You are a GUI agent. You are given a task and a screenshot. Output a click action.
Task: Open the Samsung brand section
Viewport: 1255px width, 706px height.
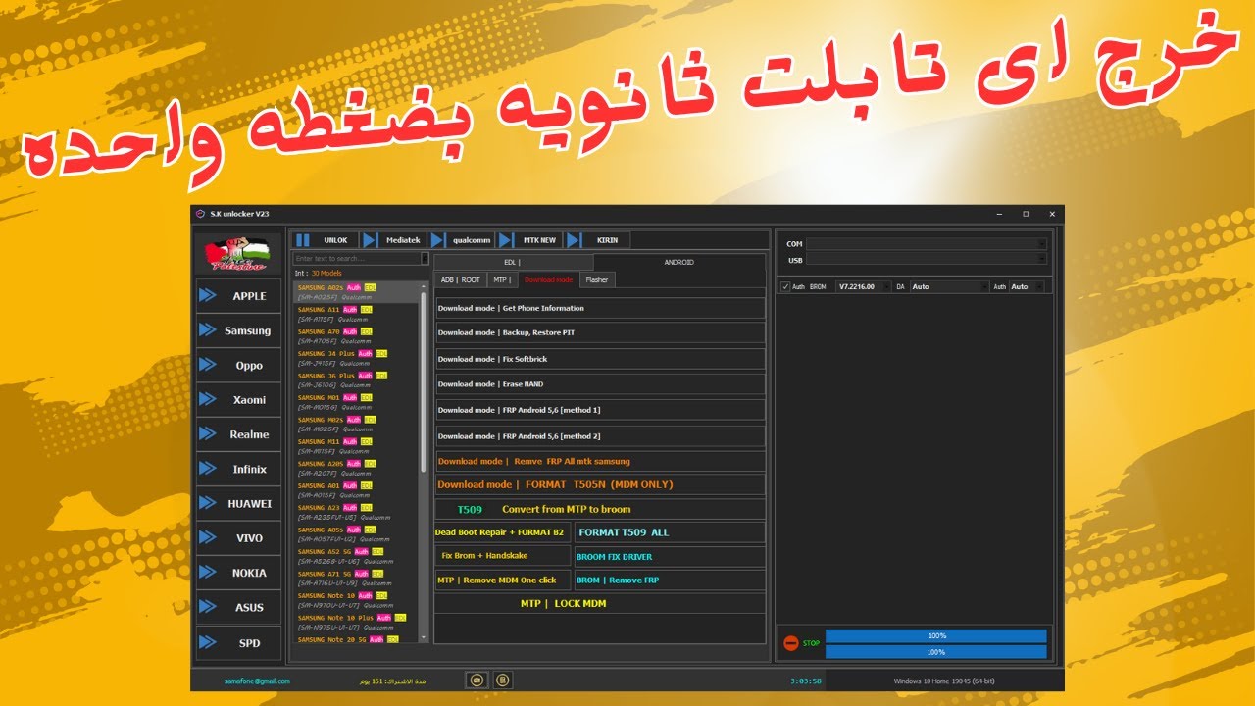point(238,330)
